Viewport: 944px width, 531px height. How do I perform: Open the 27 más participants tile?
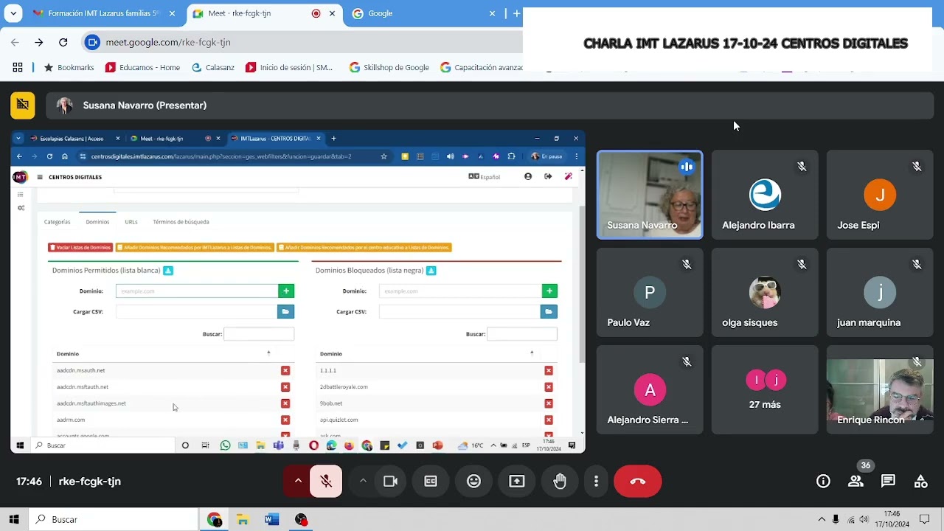tap(765, 389)
